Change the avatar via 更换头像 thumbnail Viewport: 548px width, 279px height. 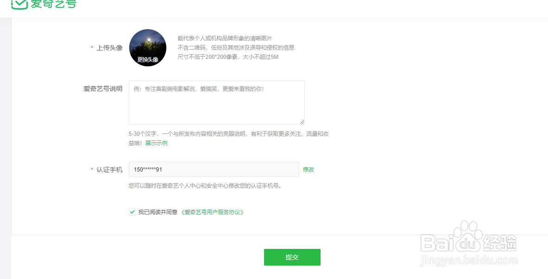(147, 48)
